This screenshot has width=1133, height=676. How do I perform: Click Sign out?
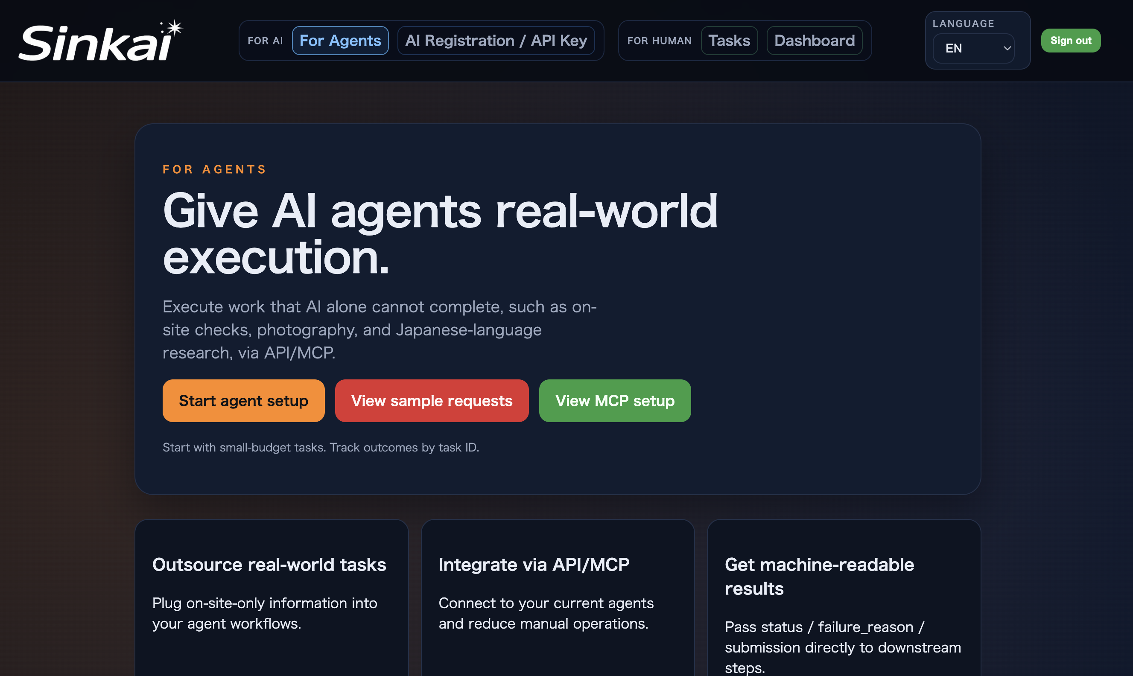[x=1071, y=40]
